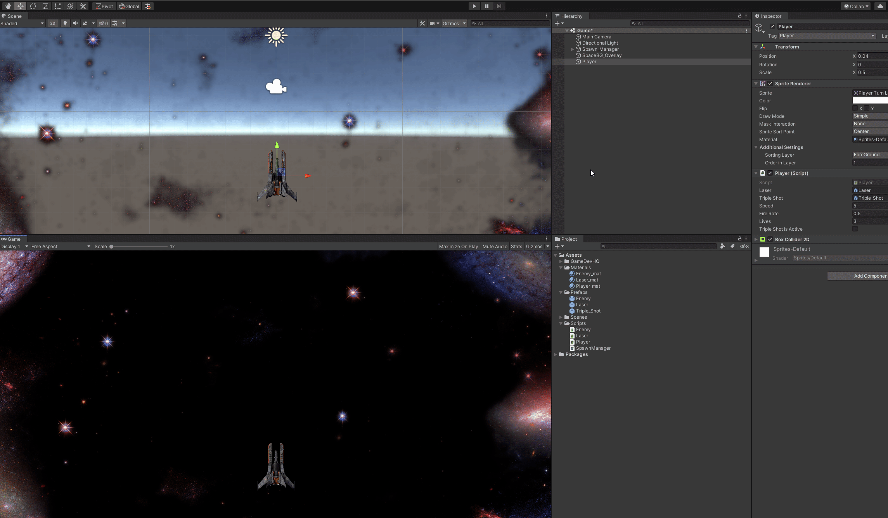Click the cloud services icon

click(x=880, y=6)
